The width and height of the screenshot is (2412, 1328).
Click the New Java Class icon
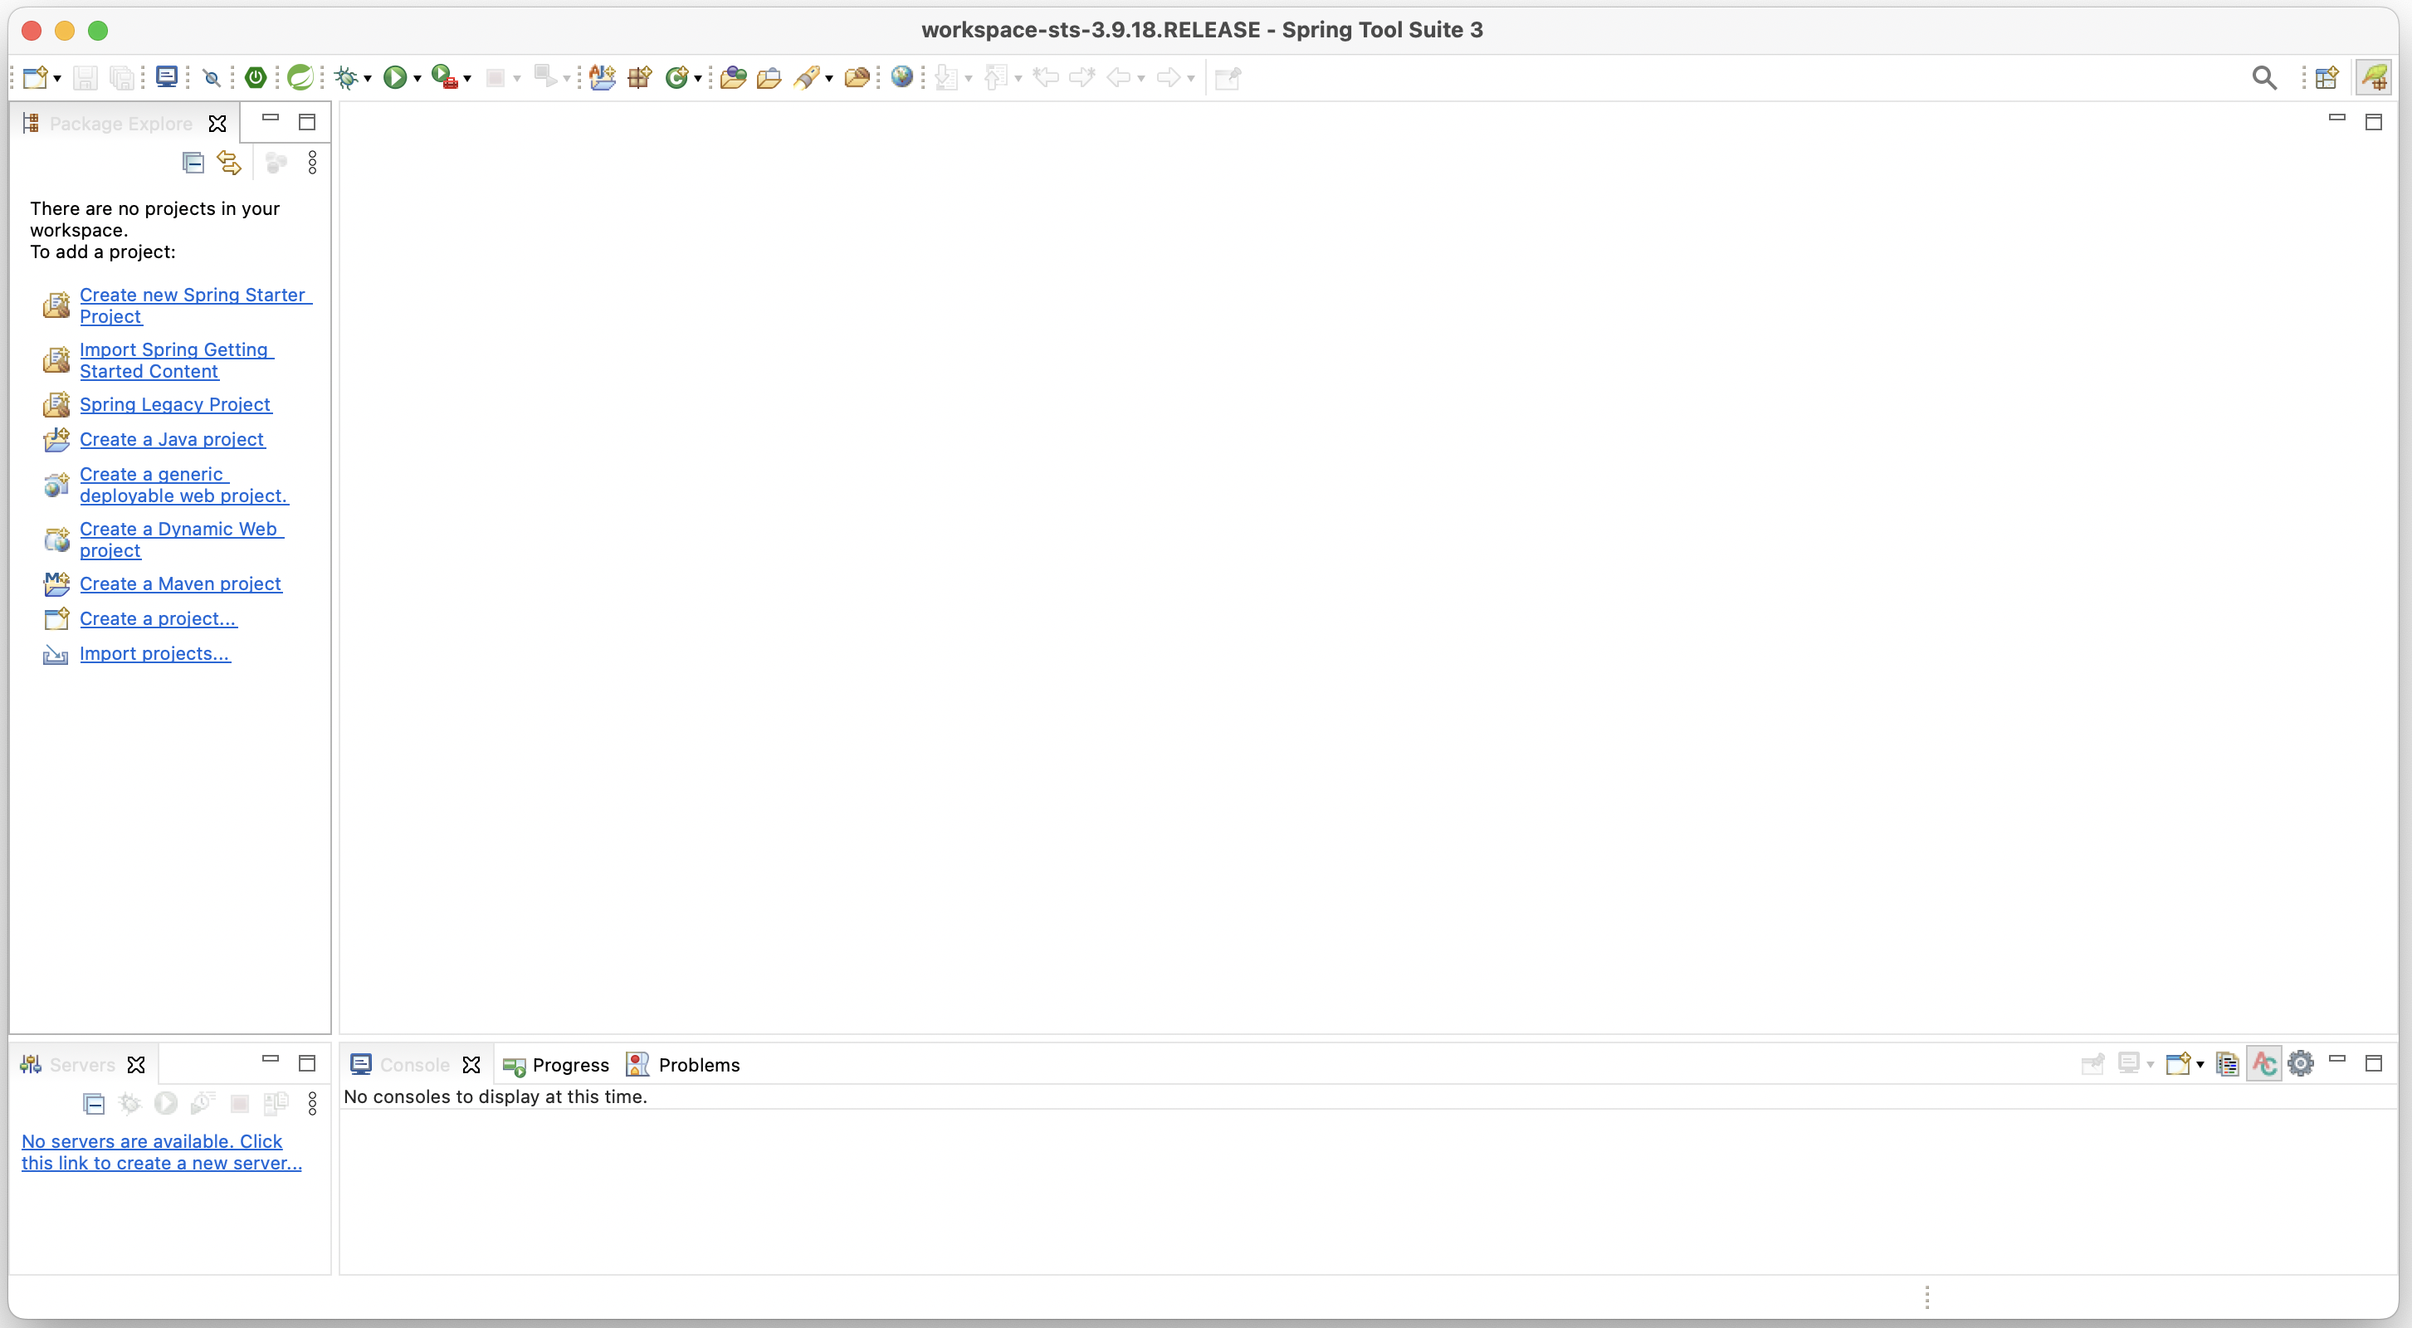pyautogui.click(x=676, y=78)
